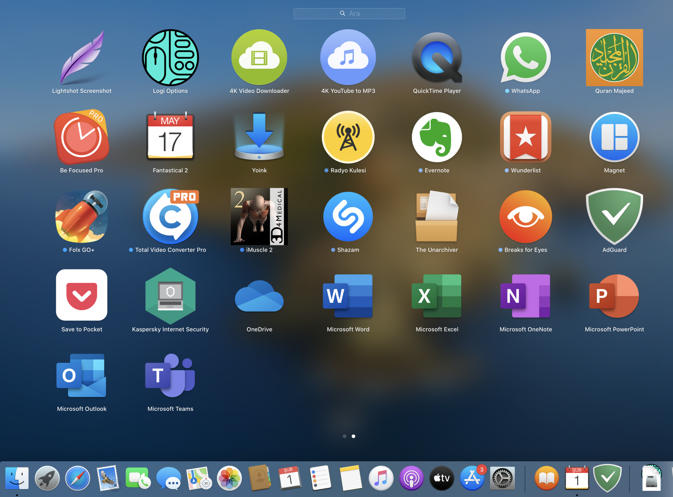Open Reminders from the Dock
Image resolution: width=673 pixels, height=497 pixels.
pyautogui.click(x=320, y=478)
